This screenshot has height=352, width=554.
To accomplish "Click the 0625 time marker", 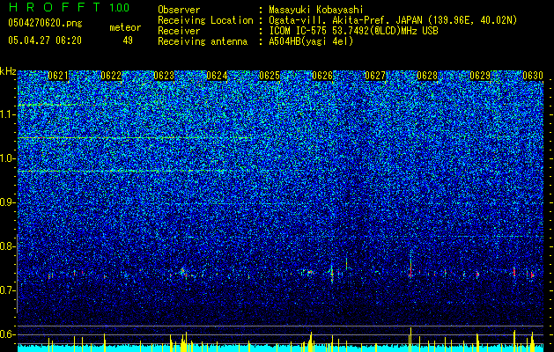I will click(270, 76).
